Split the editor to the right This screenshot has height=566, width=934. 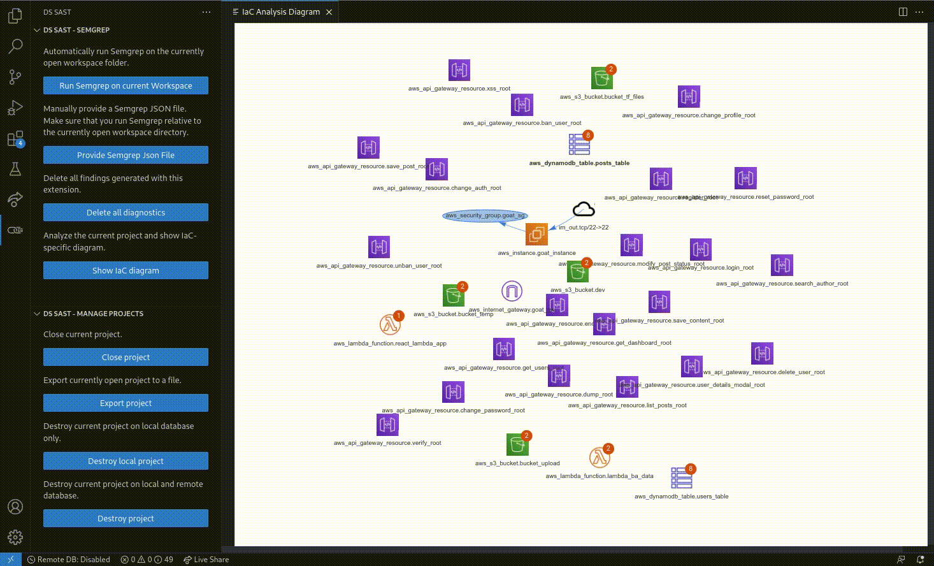click(903, 12)
